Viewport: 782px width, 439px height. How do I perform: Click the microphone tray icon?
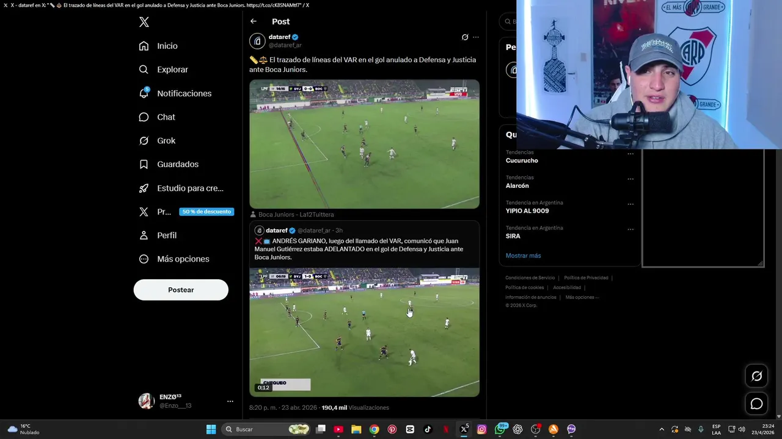pos(701,429)
